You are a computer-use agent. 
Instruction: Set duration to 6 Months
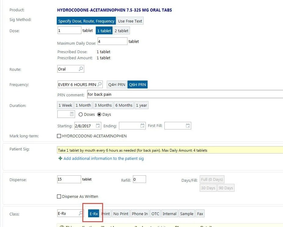pyautogui.click(x=124, y=105)
